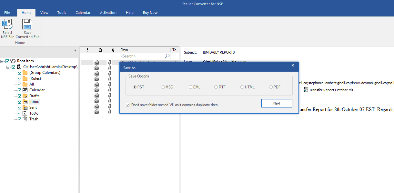Uncheck the Root Item checkbox

tap(7, 61)
